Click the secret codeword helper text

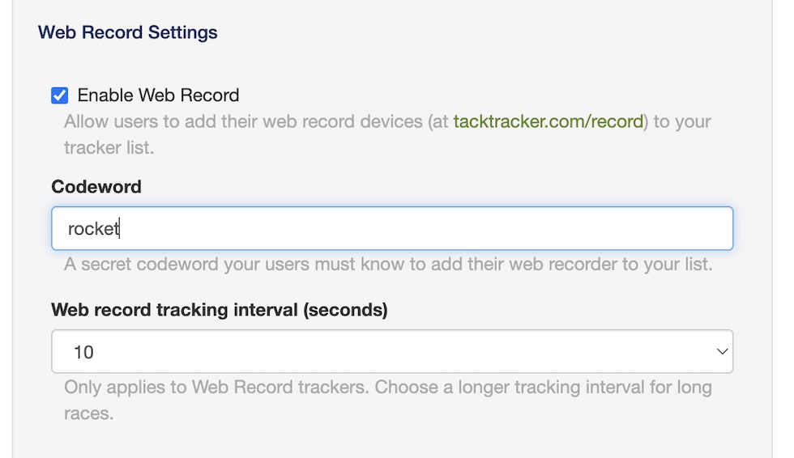(x=388, y=265)
